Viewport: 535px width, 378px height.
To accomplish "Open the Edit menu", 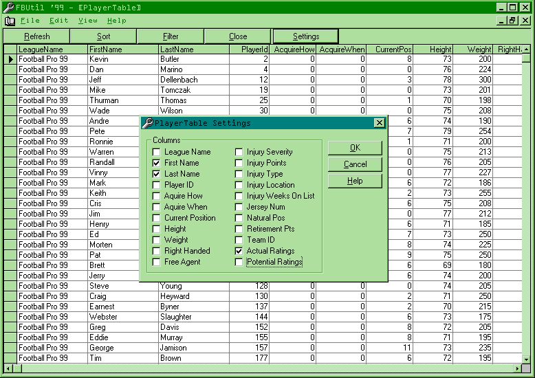I will (x=58, y=21).
